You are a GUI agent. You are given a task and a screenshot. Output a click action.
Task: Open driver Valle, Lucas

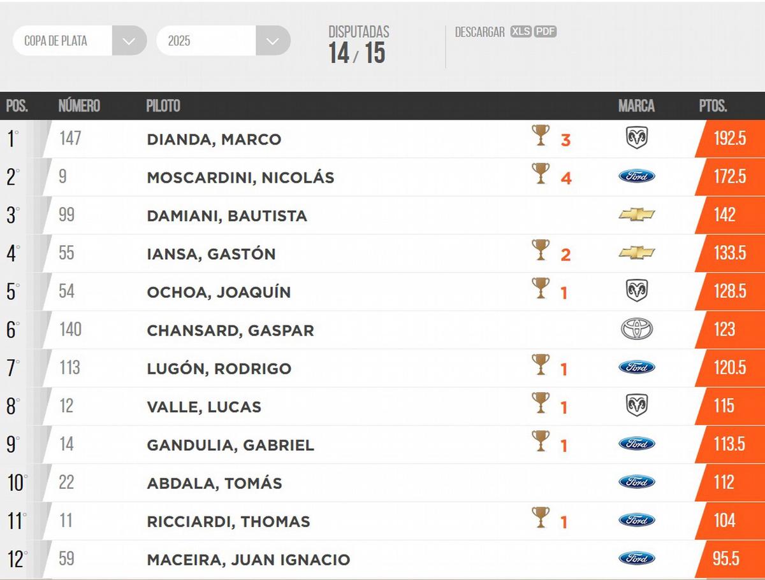tap(204, 407)
